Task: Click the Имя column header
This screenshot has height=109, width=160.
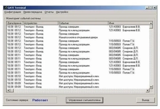Action: click(x=128, y=23)
